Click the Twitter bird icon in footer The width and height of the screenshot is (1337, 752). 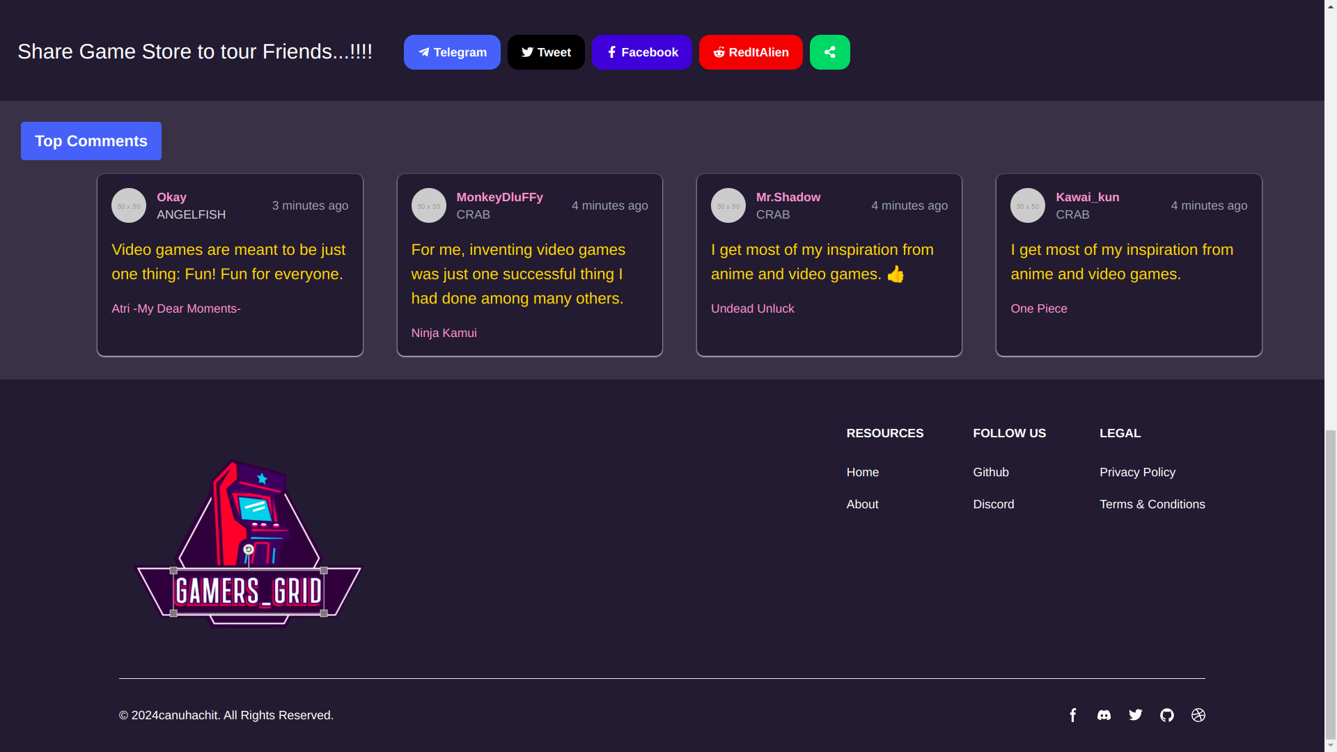pyautogui.click(x=1136, y=715)
